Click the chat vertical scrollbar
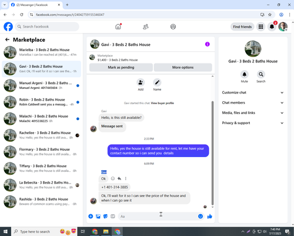294x236 pixels. (x=212, y=153)
